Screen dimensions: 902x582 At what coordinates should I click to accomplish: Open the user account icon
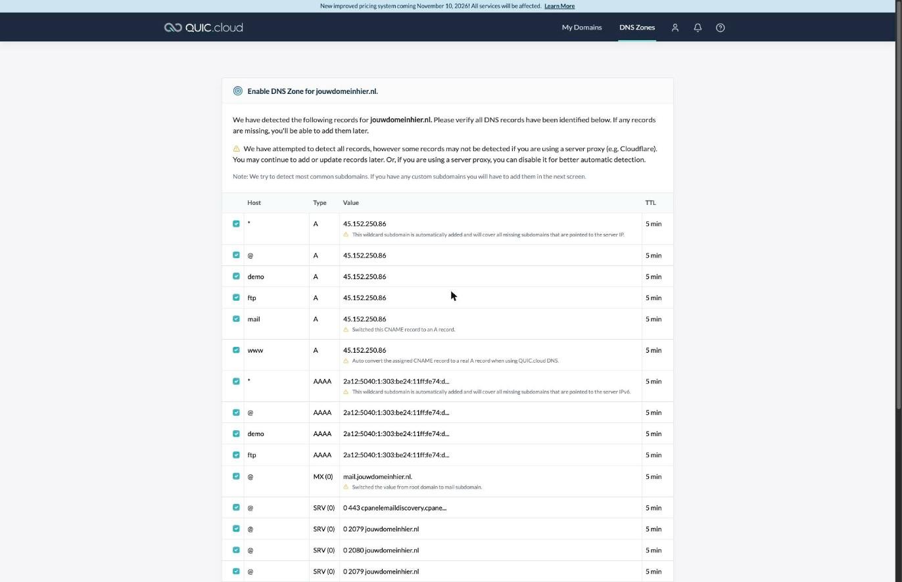coord(675,28)
